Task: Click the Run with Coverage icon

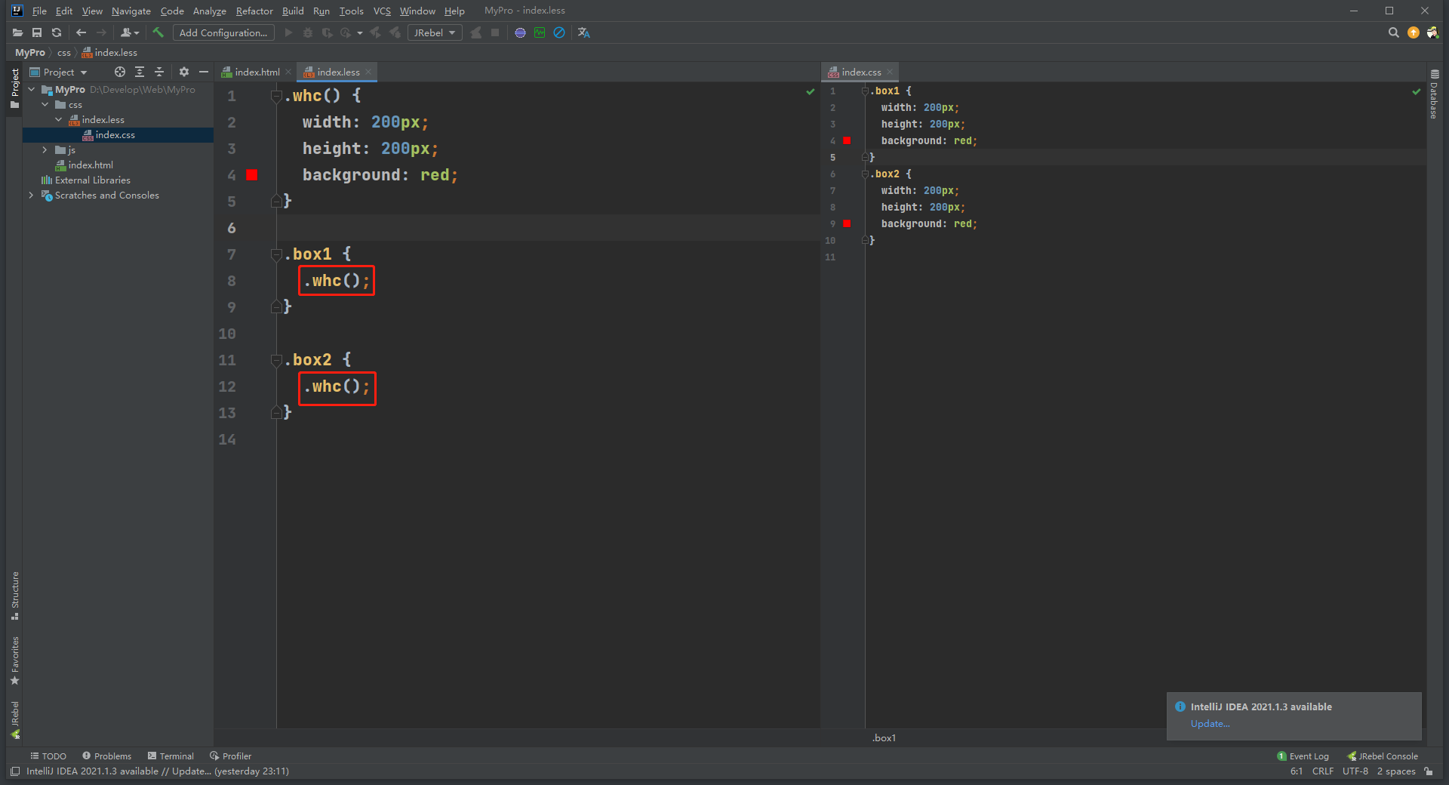Action: 327,32
